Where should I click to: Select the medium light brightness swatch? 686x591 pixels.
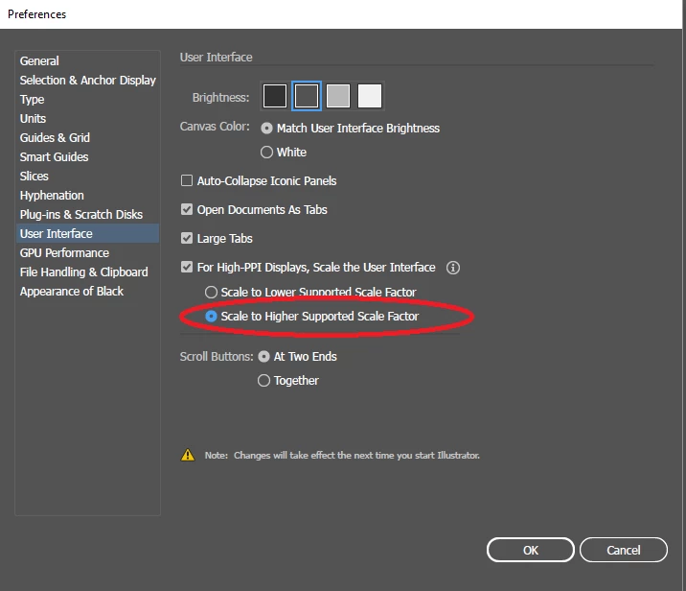coord(338,96)
